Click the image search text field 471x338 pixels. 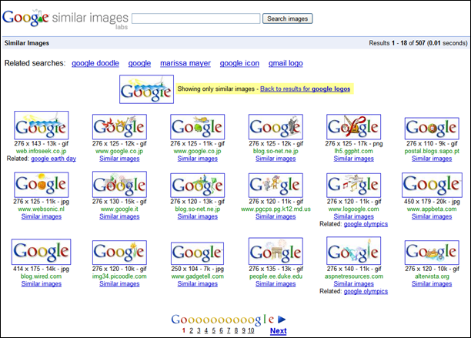pyautogui.click(x=195, y=18)
